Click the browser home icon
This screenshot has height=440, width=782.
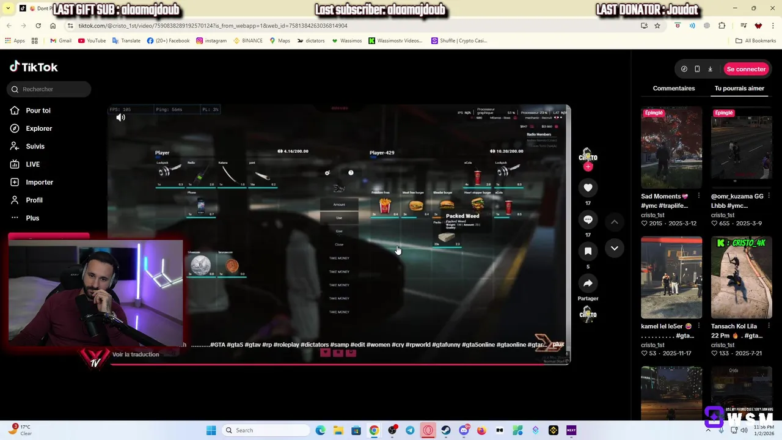(x=53, y=26)
